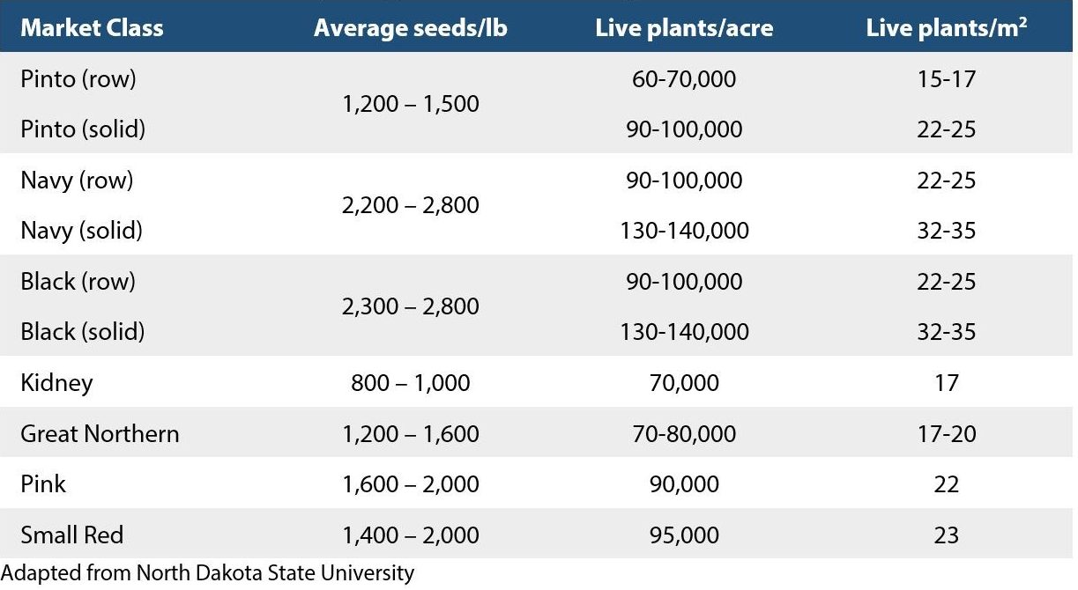
Task: Click the Pink market class cell
Action: click(43, 484)
